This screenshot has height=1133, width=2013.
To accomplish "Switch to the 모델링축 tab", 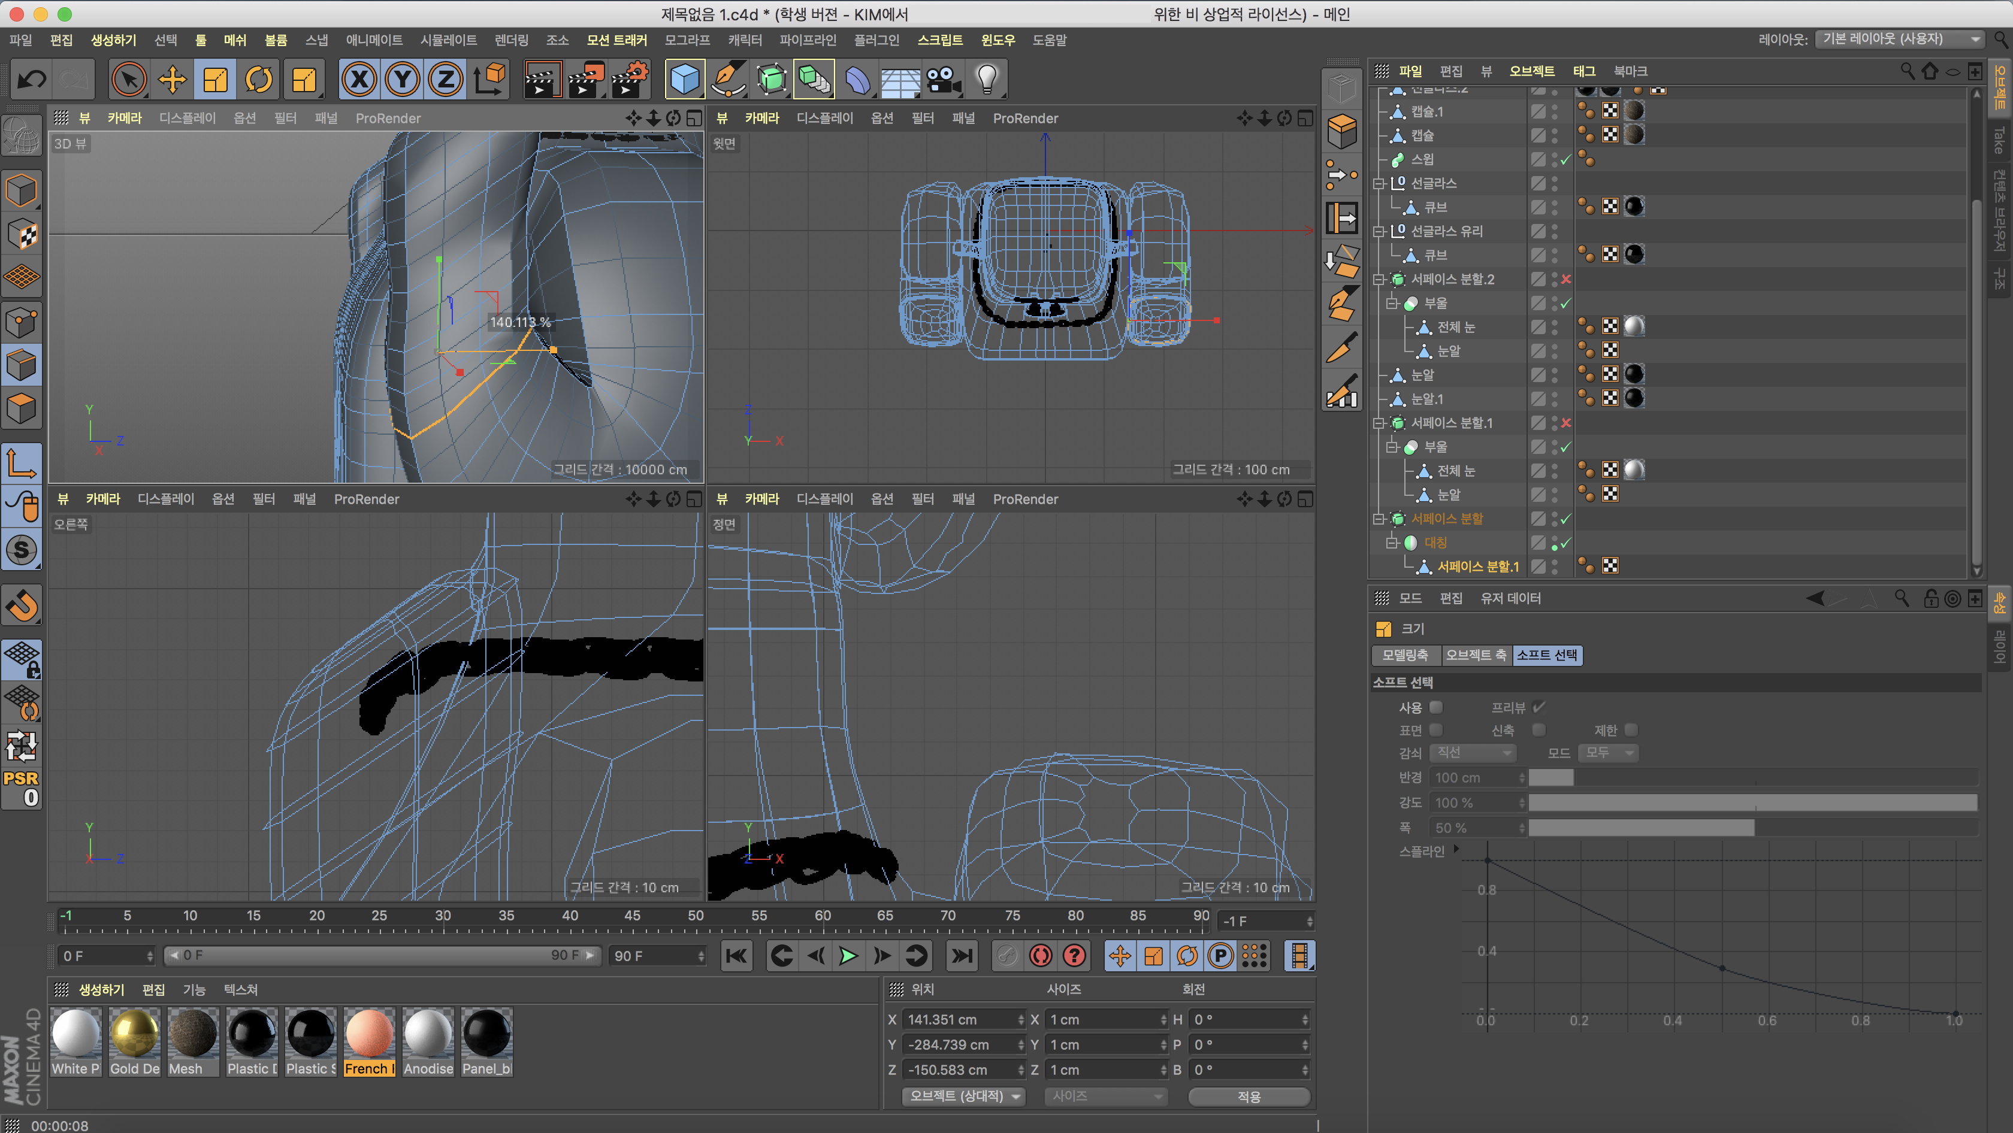I will (1405, 655).
